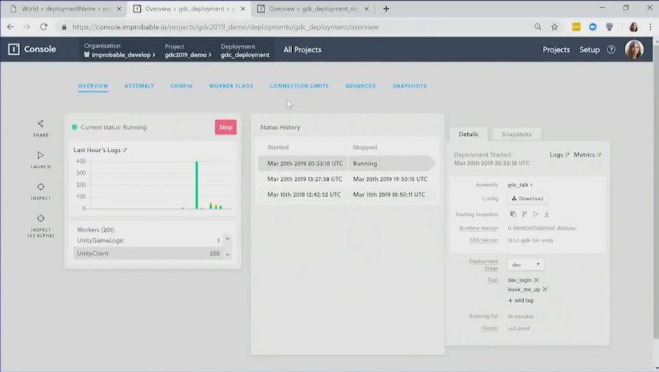The height and width of the screenshot is (372, 659).
Task: Select the UnityGameLogic worker row
Action: (x=149, y=241)
